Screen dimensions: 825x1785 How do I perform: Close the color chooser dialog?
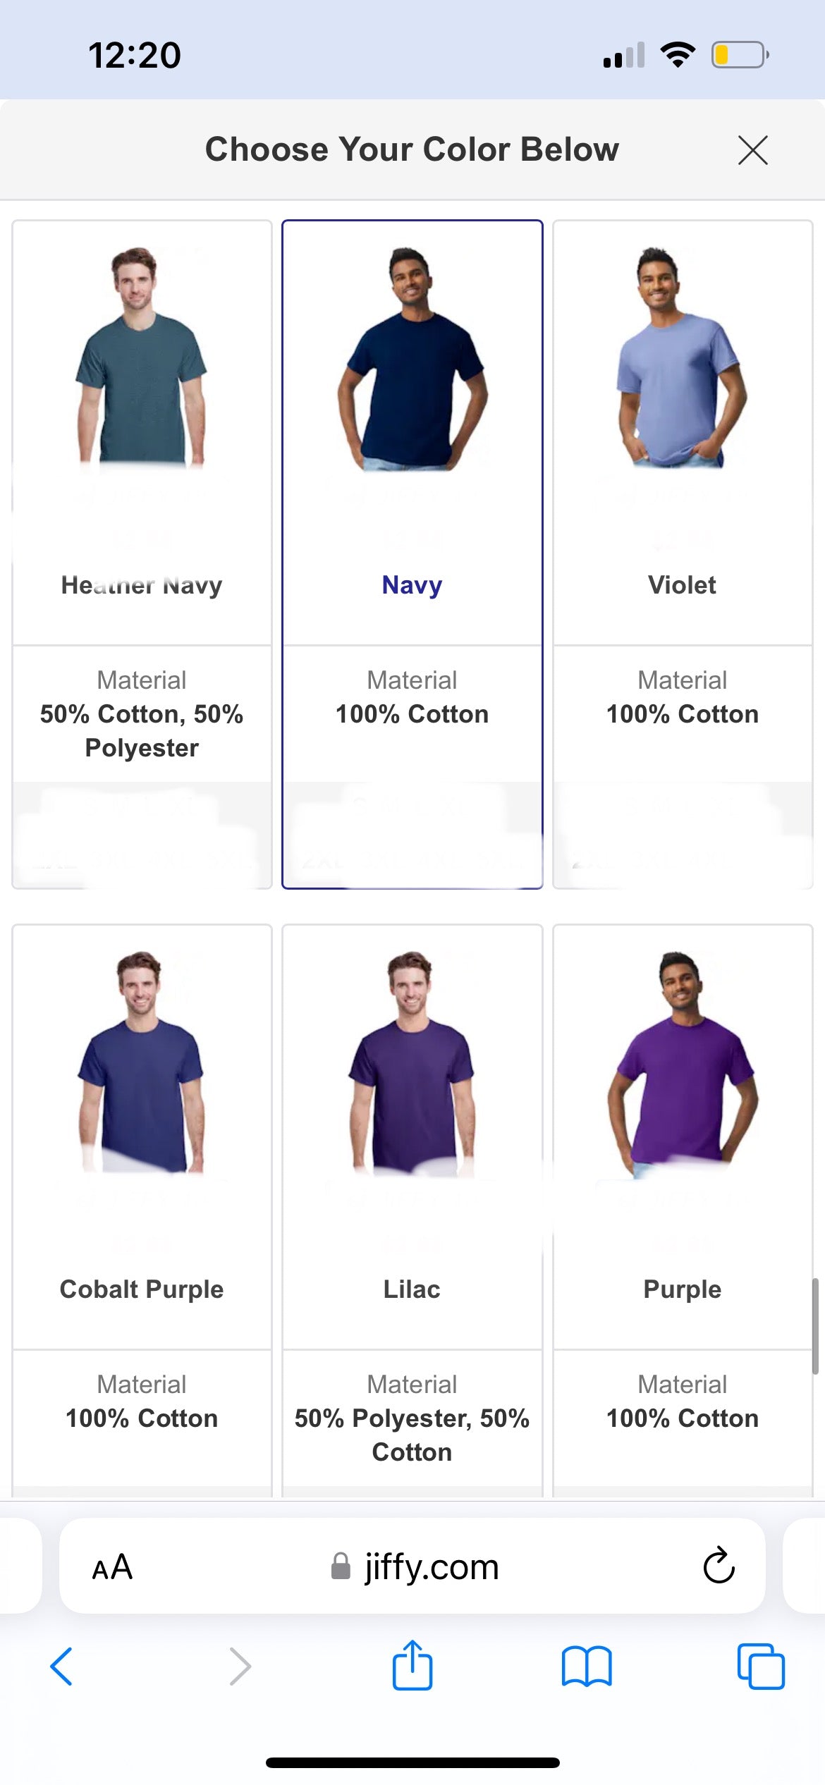pyautogui.click(x=752, y=150)
